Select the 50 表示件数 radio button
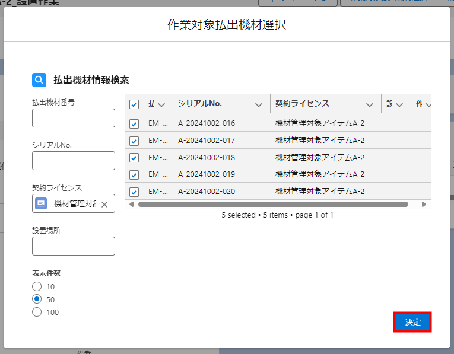This screenshot has height=354, width=454. point(37,299)
